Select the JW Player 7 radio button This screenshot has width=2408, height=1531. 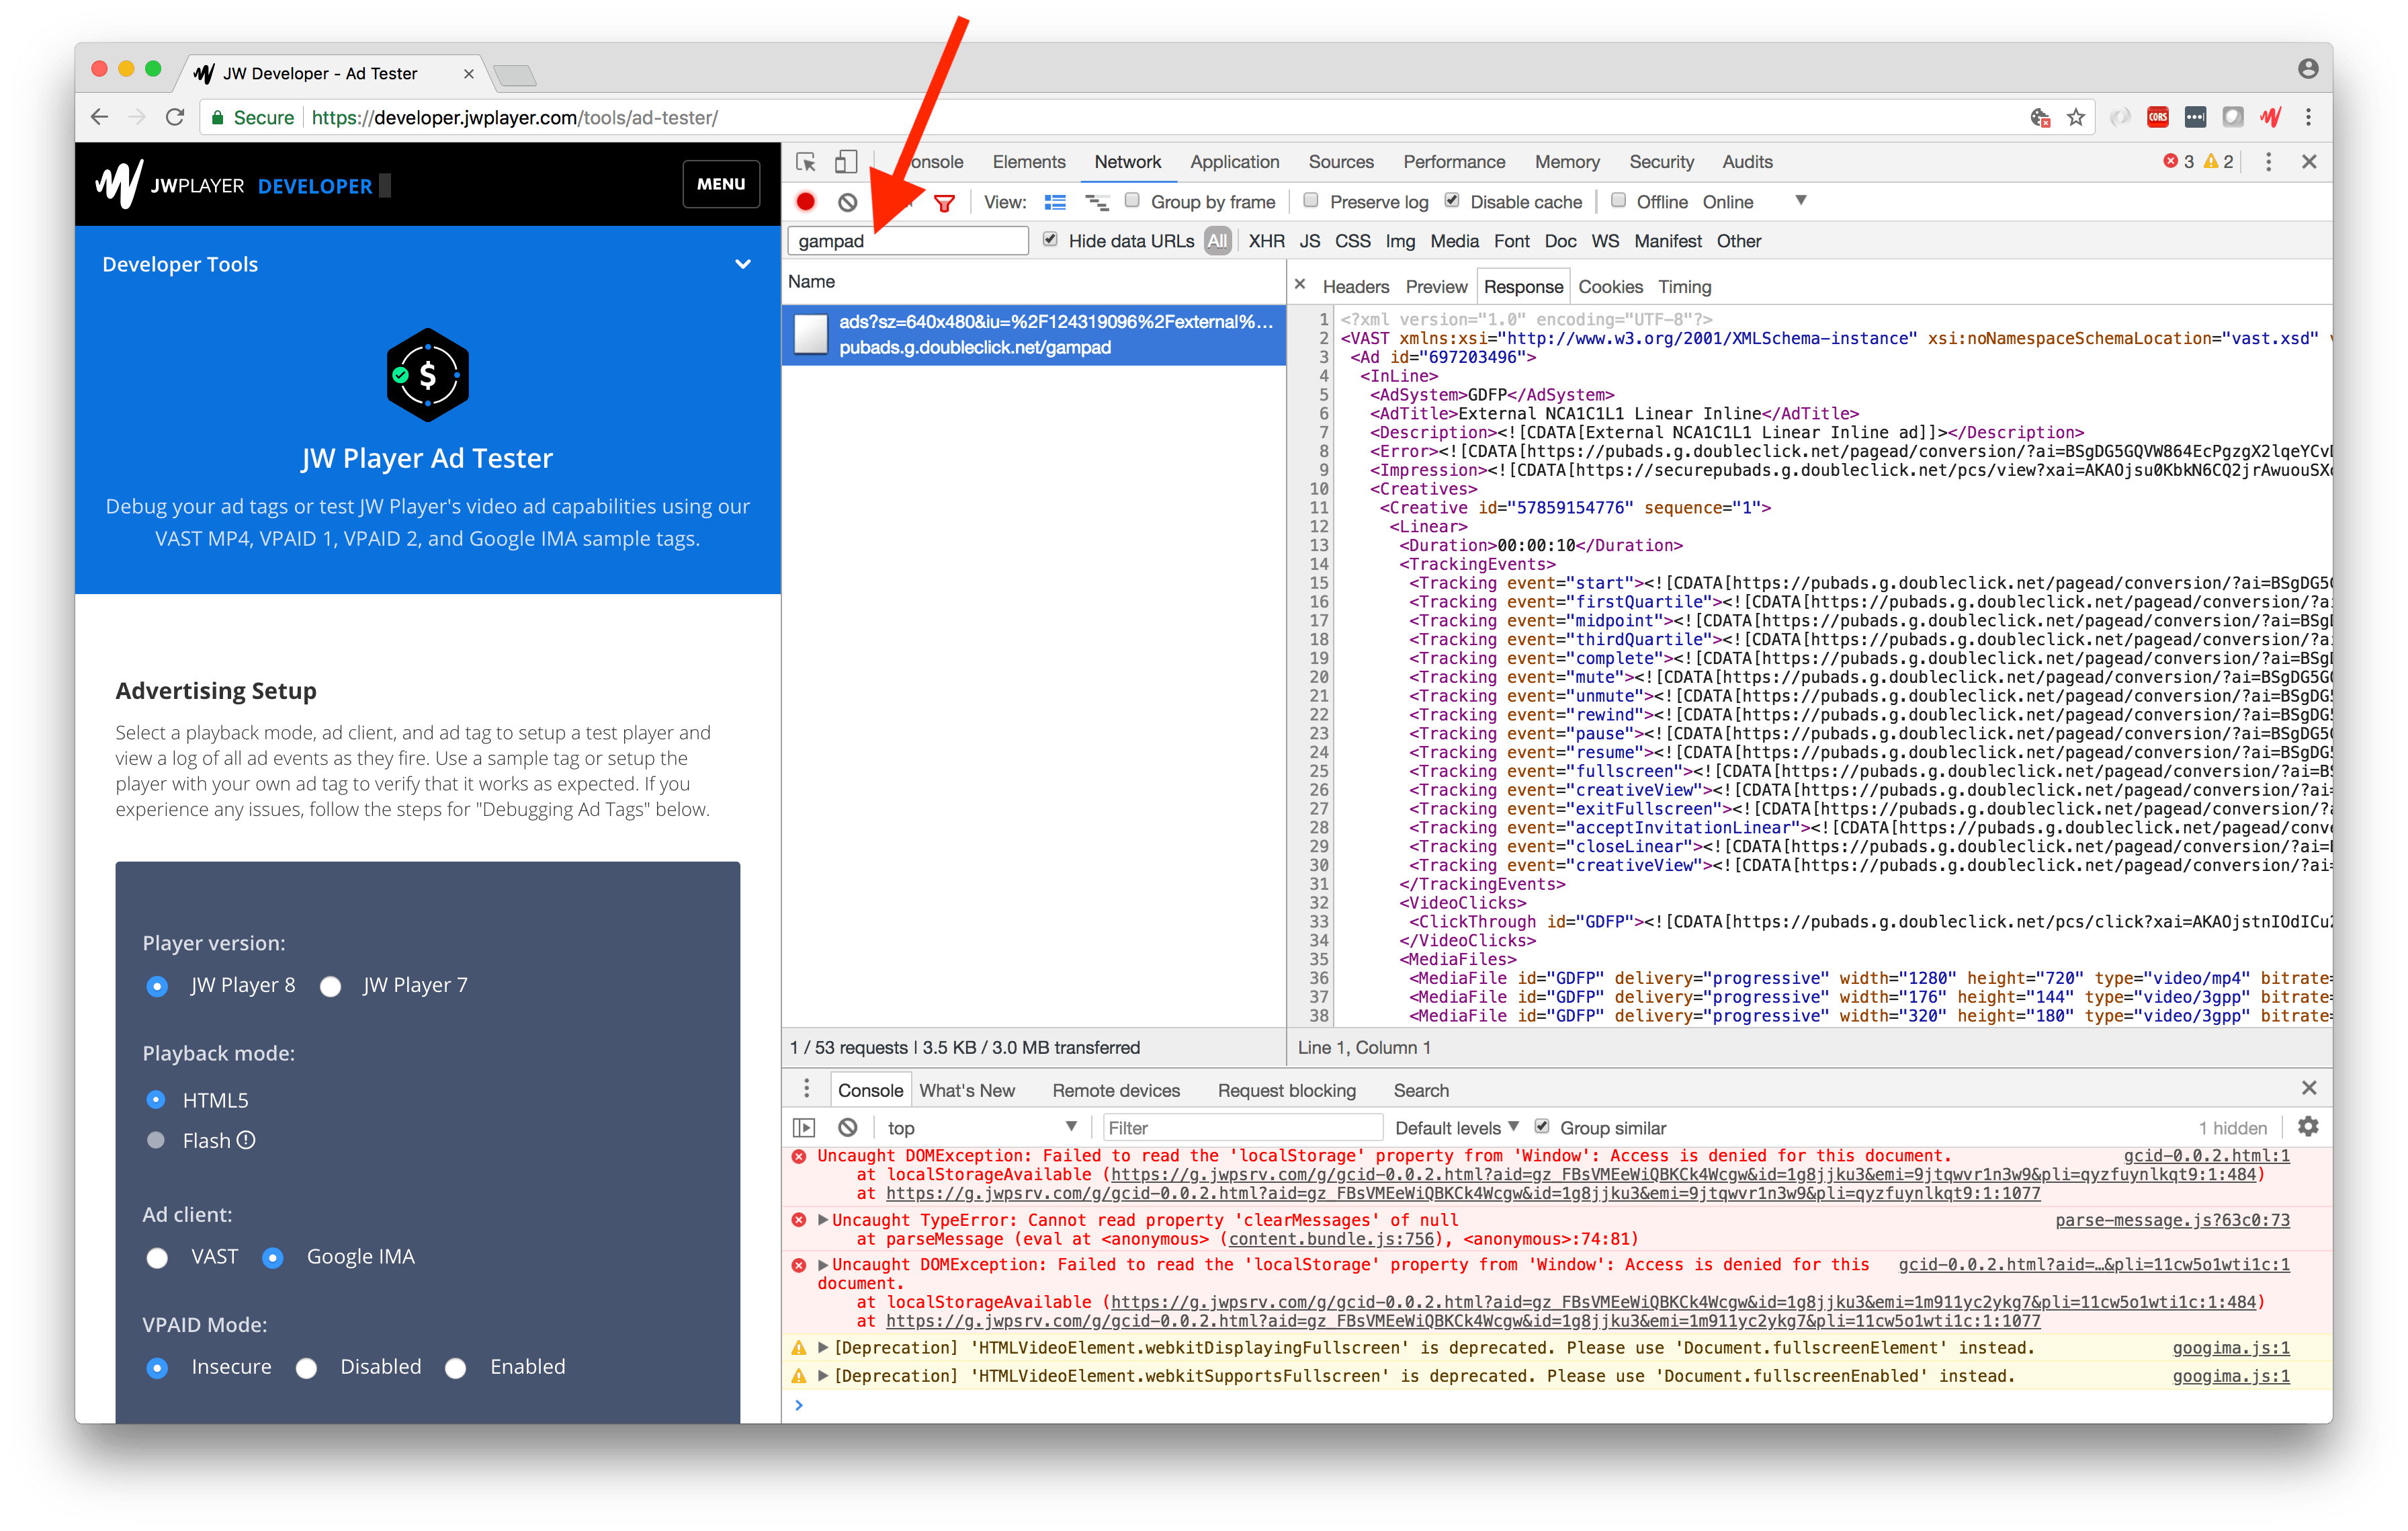[331, 987]
